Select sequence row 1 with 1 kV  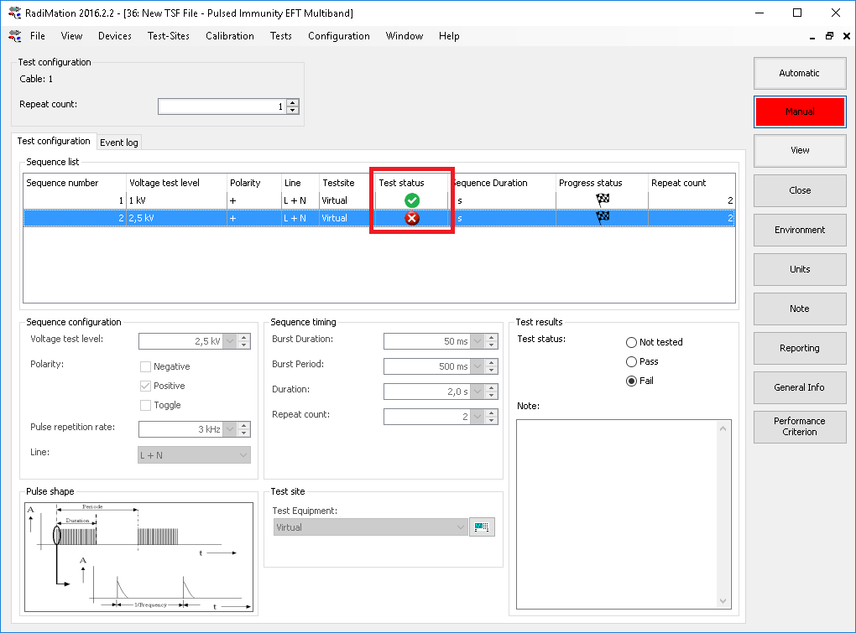[x=378, y=200]
